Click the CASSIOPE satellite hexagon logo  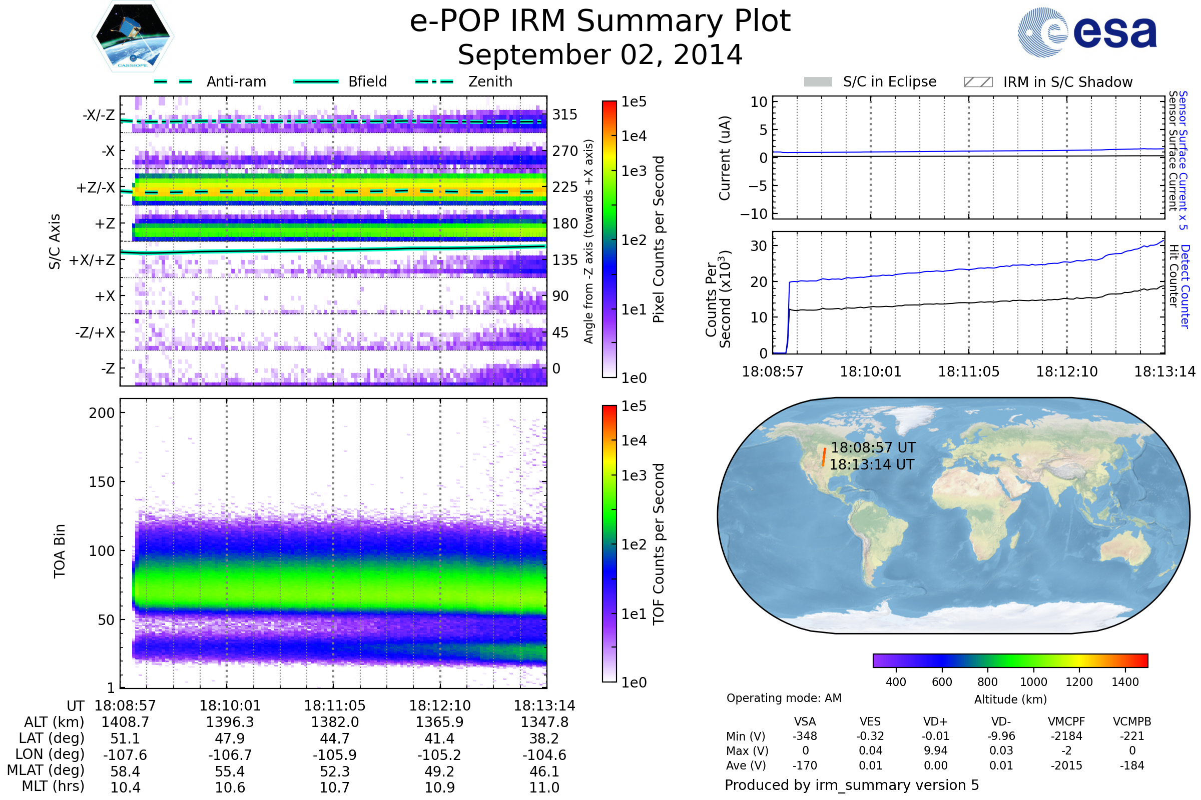133,36
